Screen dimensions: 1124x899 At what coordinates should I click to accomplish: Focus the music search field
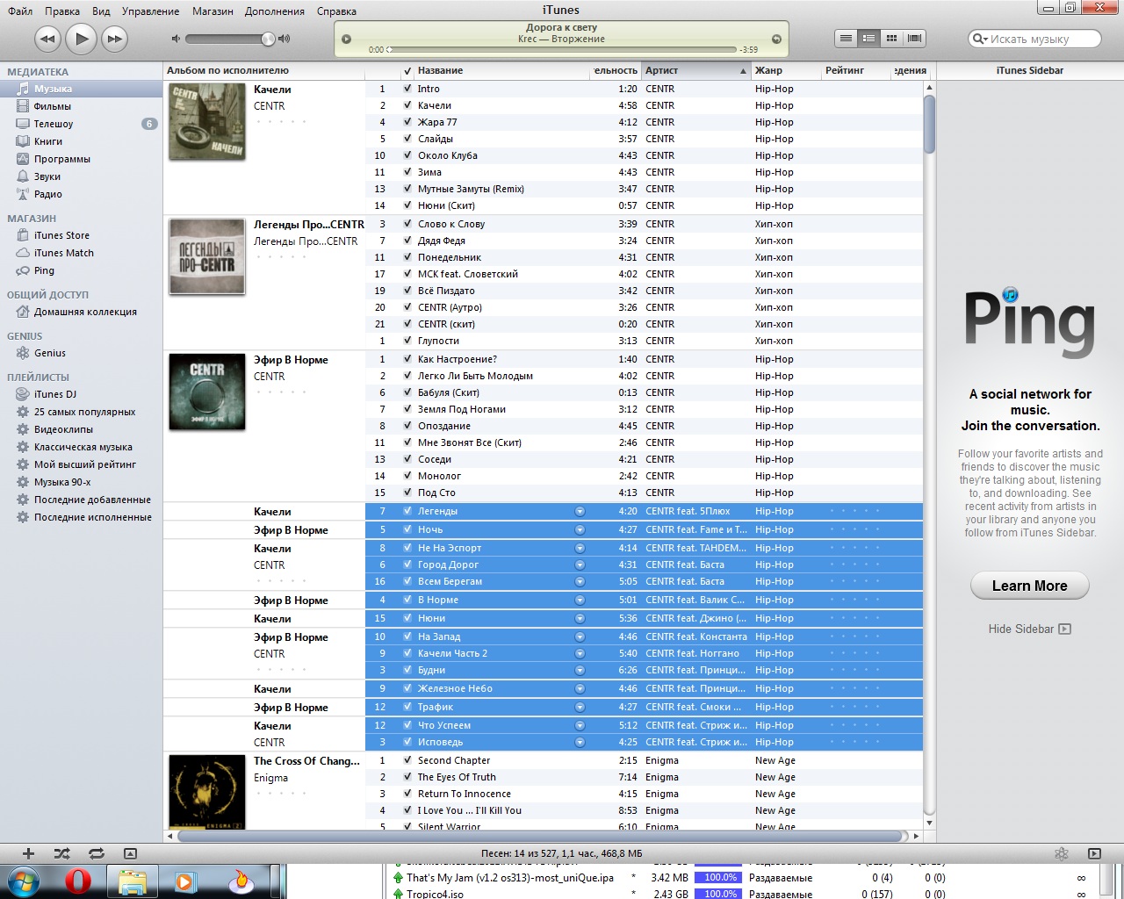click(1035, 39)
